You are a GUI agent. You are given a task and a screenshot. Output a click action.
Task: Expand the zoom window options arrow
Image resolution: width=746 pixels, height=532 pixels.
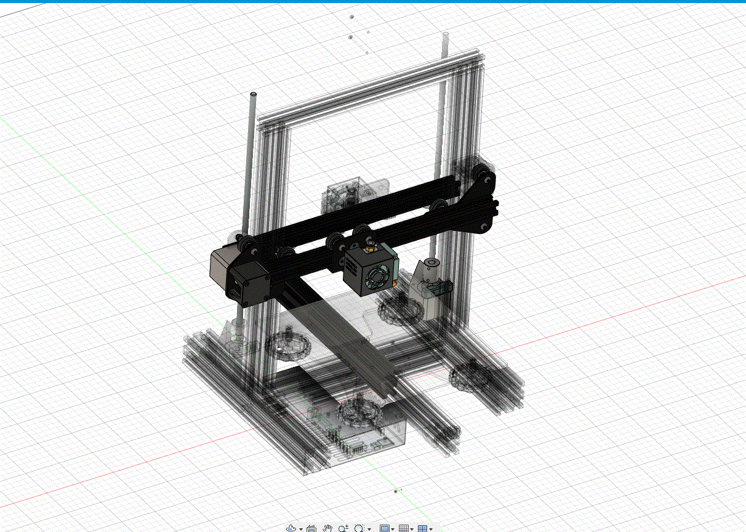pyautogui.click(x=369, y=529)
